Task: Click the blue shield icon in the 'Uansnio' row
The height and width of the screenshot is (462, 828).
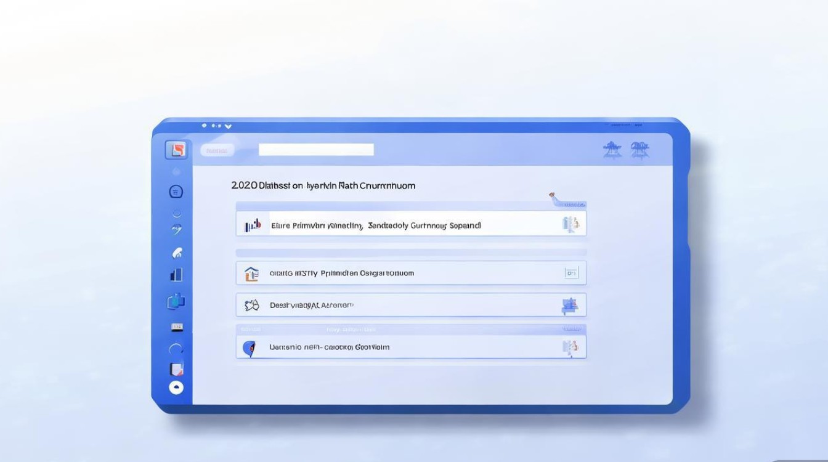Action: coord(250,348)
